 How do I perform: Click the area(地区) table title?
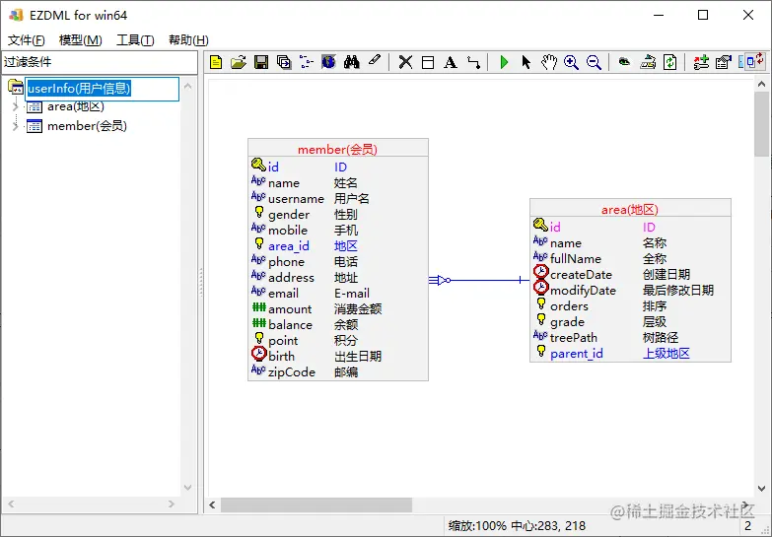point(630,210)
